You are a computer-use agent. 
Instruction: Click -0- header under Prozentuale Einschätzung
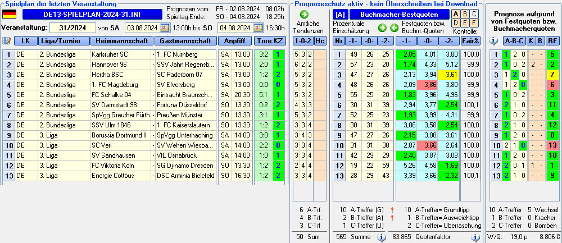point(369,41)
